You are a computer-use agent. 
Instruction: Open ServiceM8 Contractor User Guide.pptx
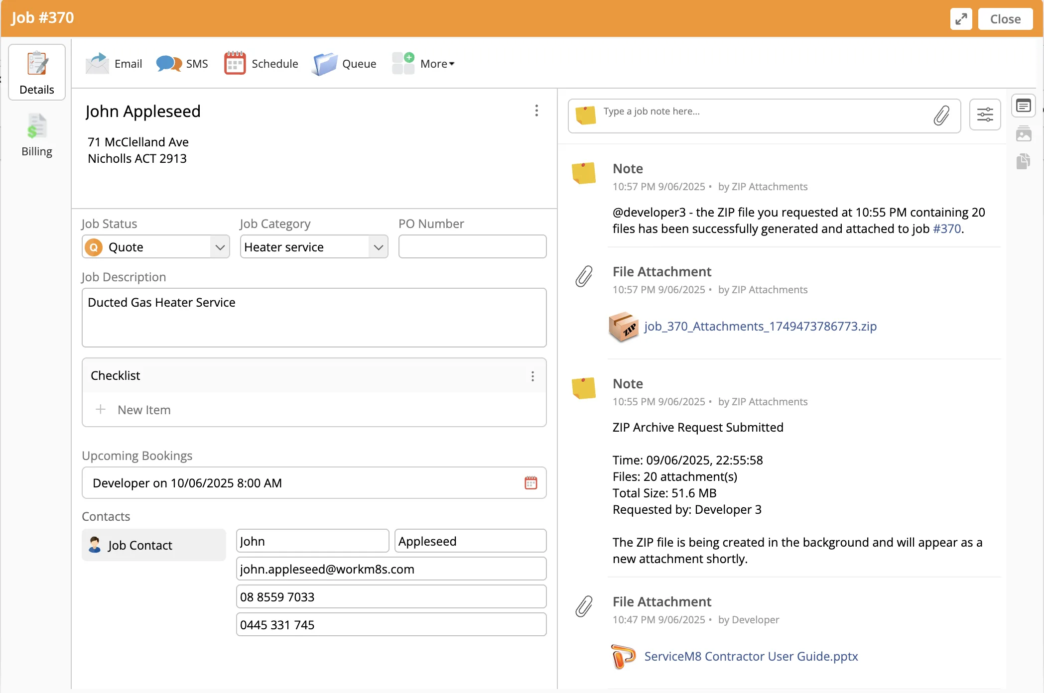(751, 656)
